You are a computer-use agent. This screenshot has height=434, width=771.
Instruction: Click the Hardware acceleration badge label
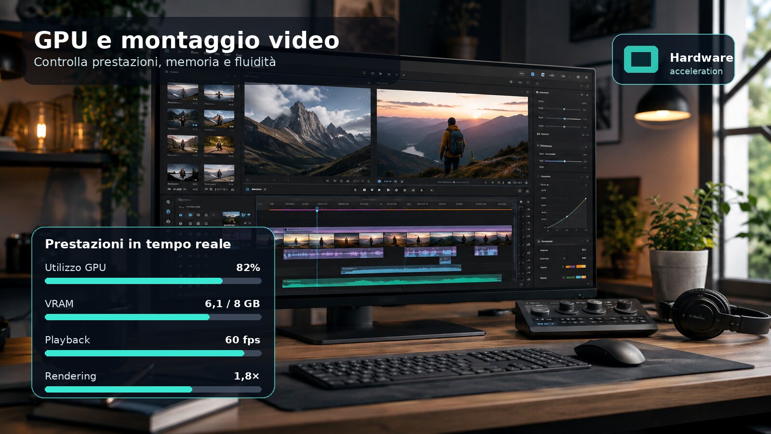[701, 64]
